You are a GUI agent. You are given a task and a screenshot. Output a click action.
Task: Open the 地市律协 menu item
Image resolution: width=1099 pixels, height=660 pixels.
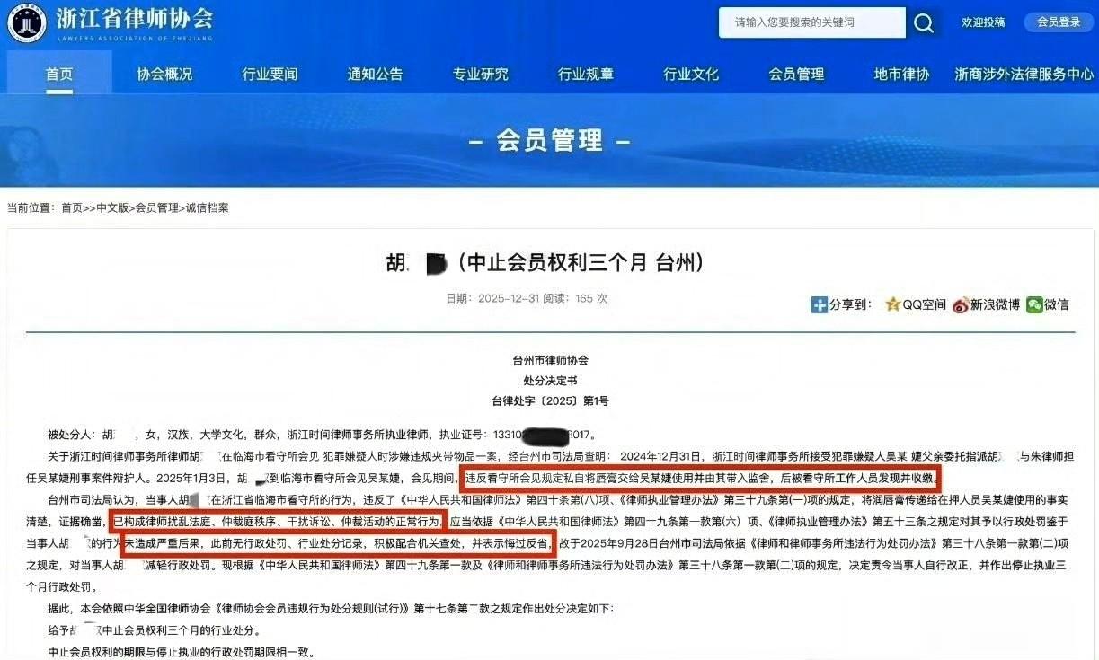901,75
